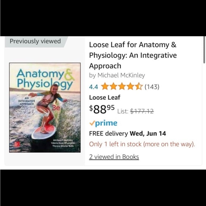
Task: Select the Loose Leaf format label
Action: click(104, 98)
